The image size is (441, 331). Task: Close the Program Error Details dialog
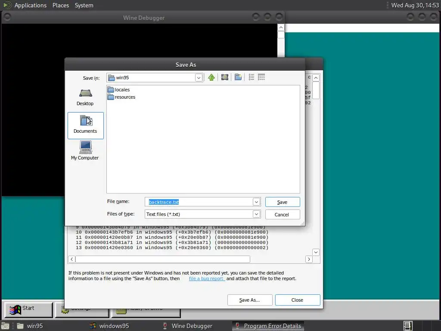coord(298,300)
